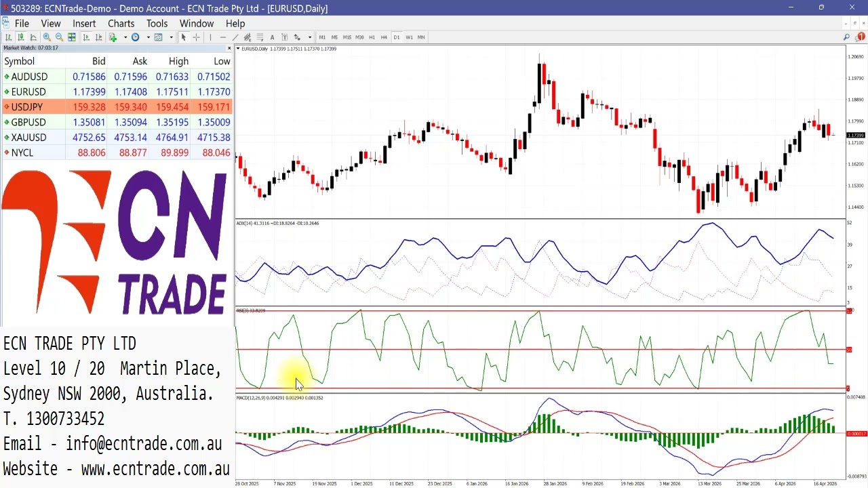Select NYCL row in Market Watch
Viewport: 868px width, 488px height.
pyautogui.click(x=117, y=152)
